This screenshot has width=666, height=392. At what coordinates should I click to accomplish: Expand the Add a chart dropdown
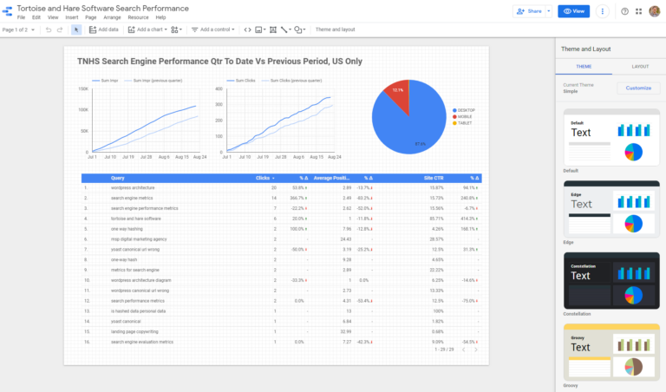[147, 29]
